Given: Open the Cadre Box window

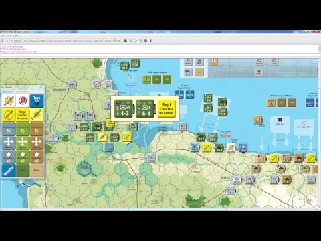Looking at the screenshot, I should pyautogui.click(x=98, y=41).
